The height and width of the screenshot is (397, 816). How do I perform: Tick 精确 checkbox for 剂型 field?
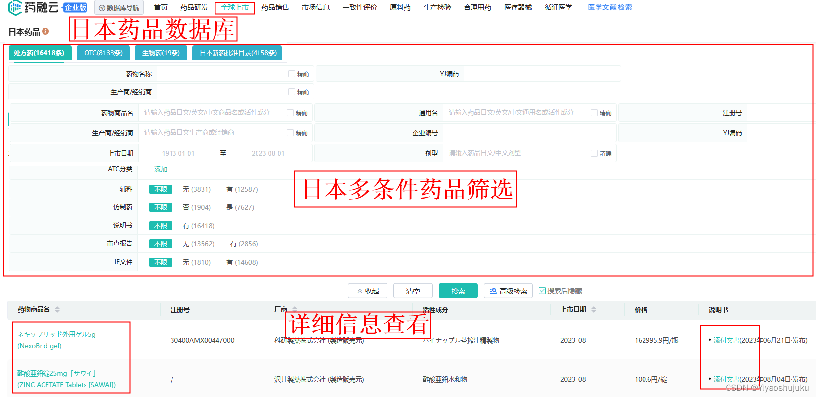[x=594, y=153]
